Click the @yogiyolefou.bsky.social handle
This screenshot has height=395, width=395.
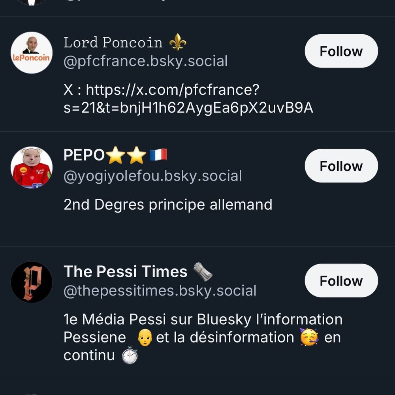(152, 175)
